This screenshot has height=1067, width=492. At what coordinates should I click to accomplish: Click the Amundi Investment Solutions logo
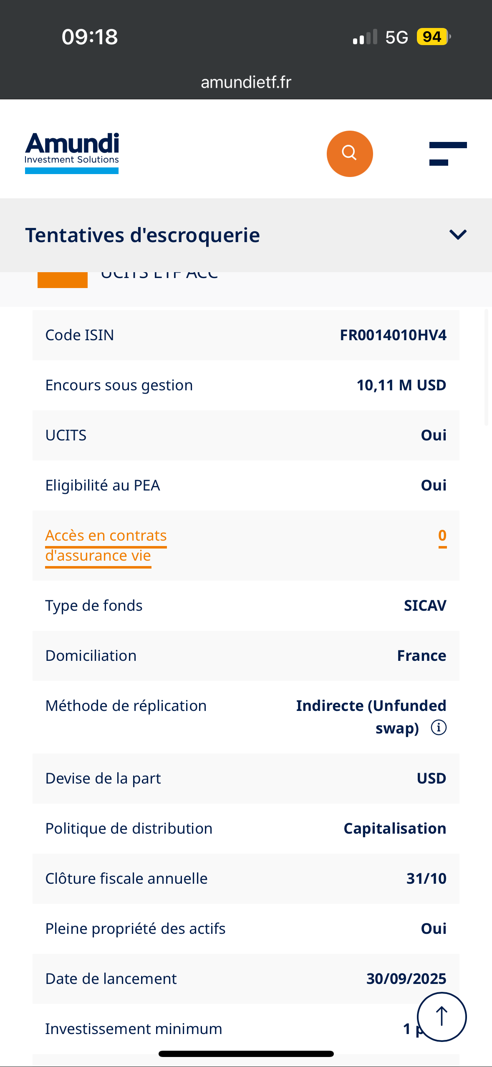tap(72, 153)
